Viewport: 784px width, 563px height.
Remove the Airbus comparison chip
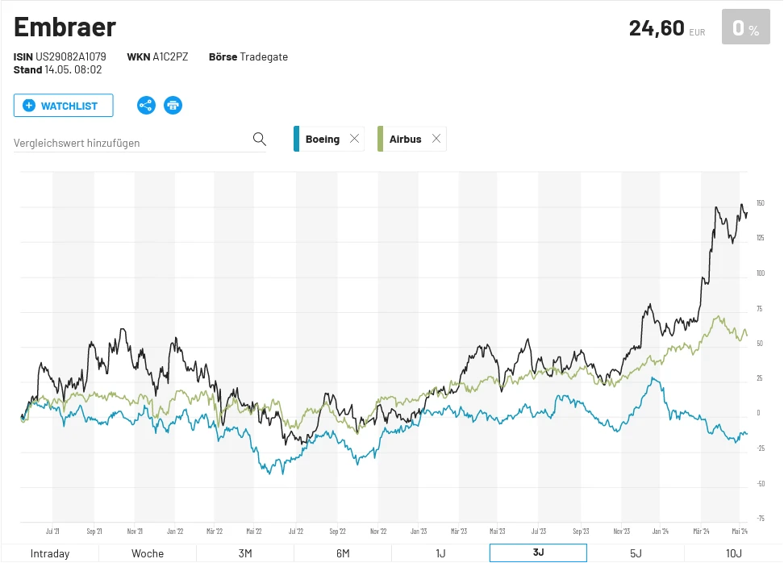pyautogui.click(x=436, y=139)
